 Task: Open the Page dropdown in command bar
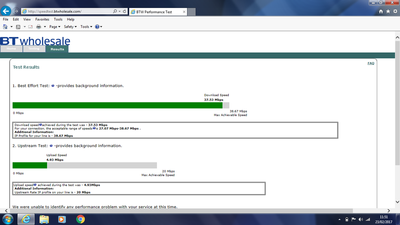click(54, 27)
